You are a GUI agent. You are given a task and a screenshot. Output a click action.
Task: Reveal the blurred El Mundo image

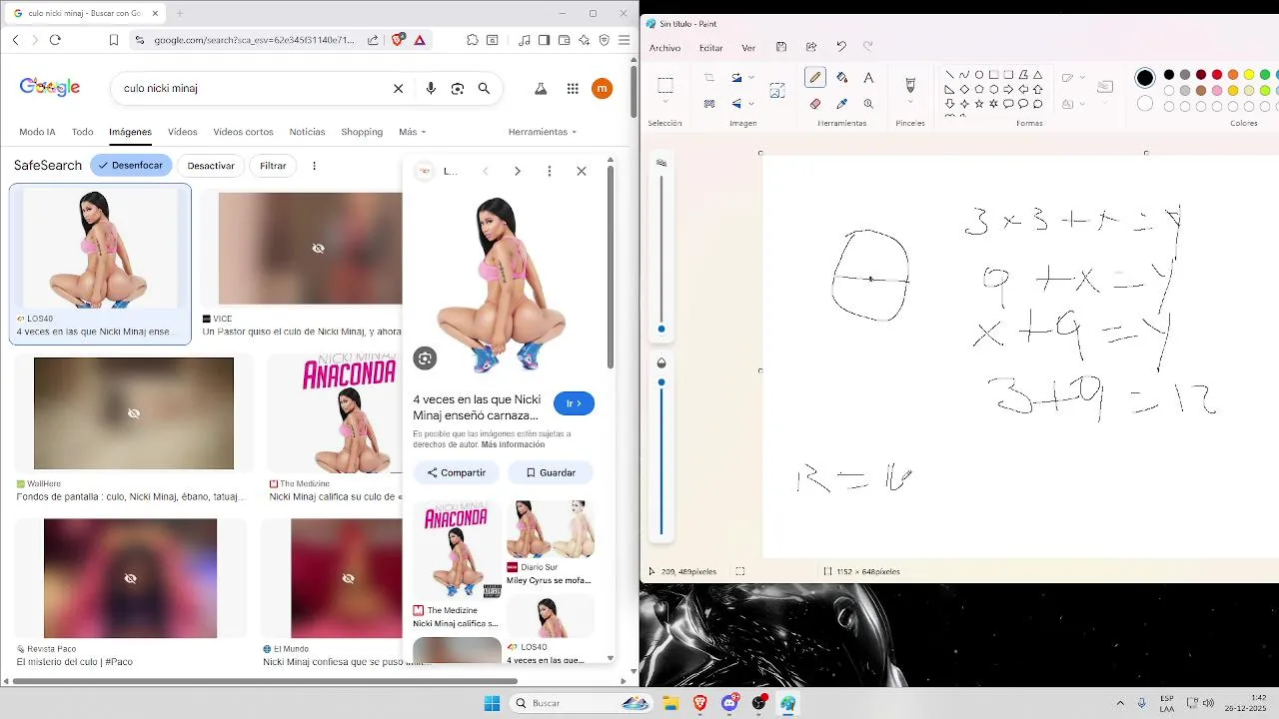click(x=348, y=578)
